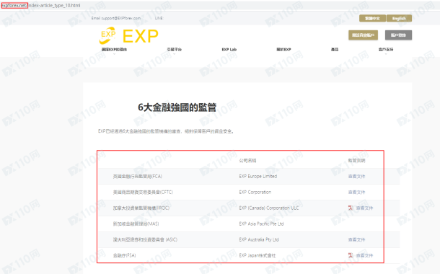The width and height of the screenshot is (440, 274).
Task: Click the IIROC regulator name cell
Action: [x=141, y=208]
